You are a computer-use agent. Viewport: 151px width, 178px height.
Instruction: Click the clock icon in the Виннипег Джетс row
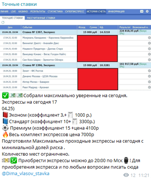tap(149, 43)
